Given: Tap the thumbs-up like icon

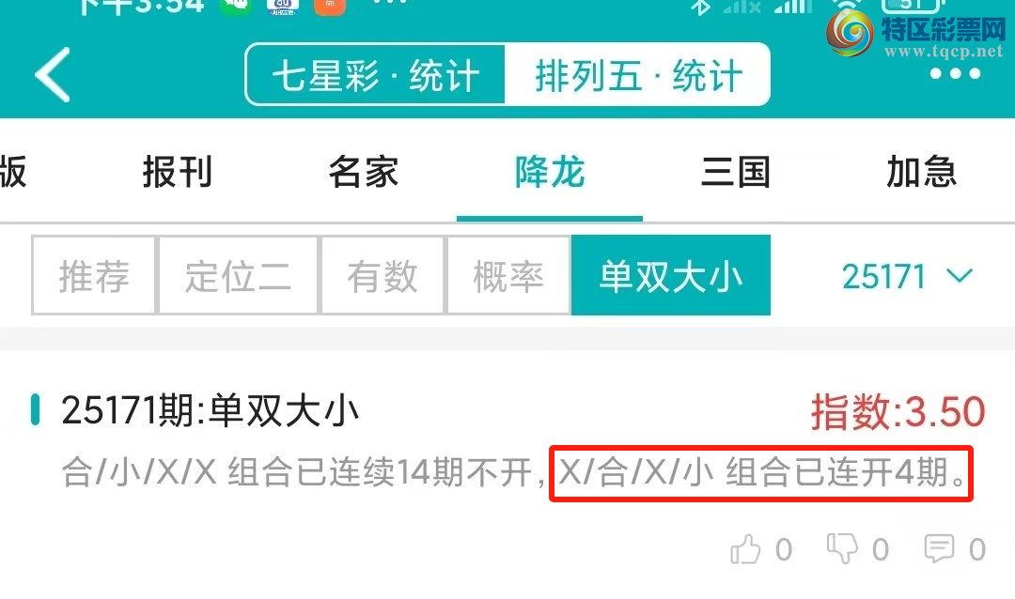Looking at the screenshot, I should 745,550.
